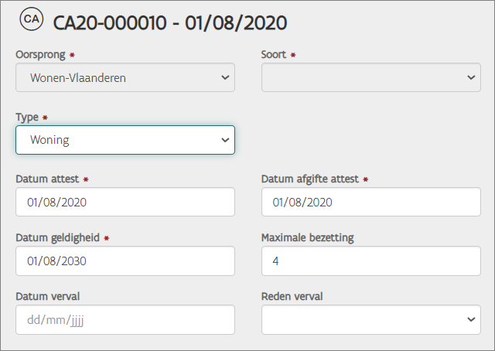Focus the Datum attest date field

coord(125,202)
